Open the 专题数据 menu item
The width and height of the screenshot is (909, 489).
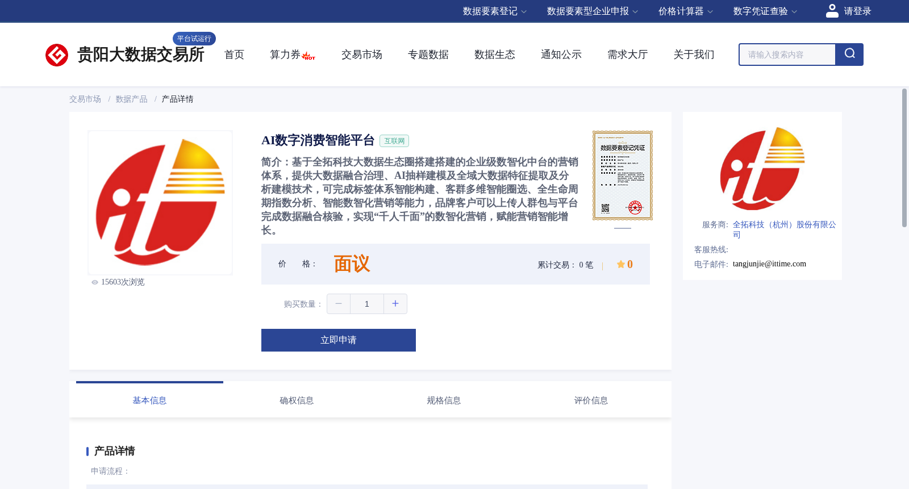(428, 55)
